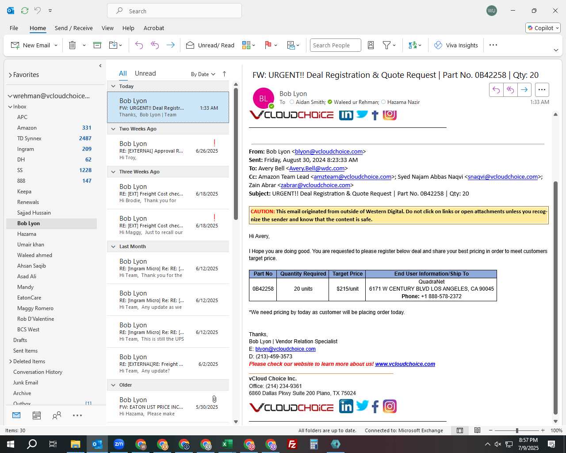Click the Send/Receive sync icon in title bar
The height and width of the screenshot is (453, 566).
25,11
